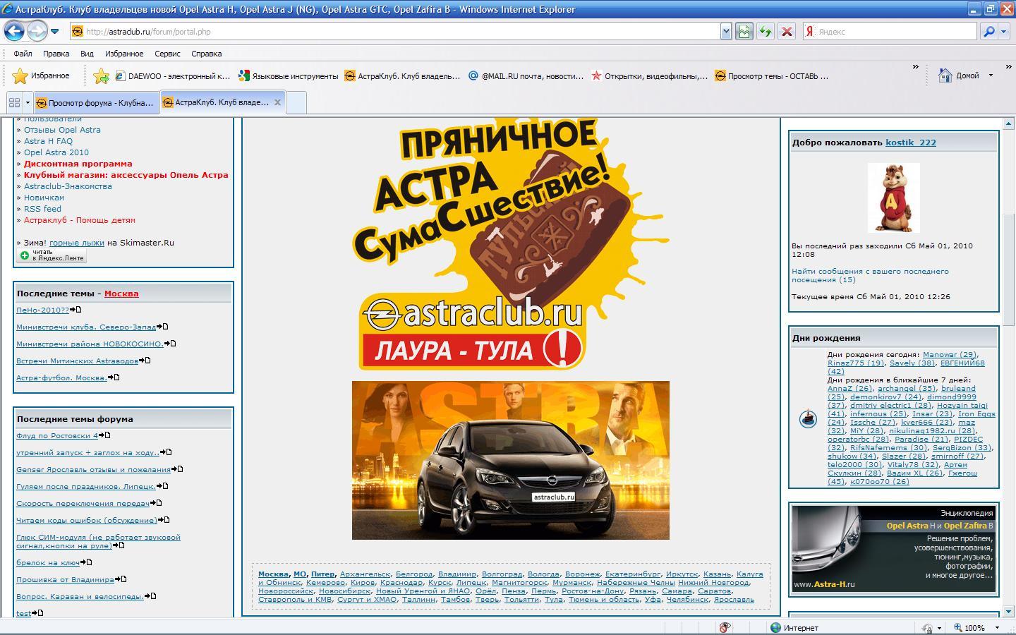Click arrow icon next to Астра-футбол. Москва.
This screenshot has height=635, width=1016.
tap(114, 377)
